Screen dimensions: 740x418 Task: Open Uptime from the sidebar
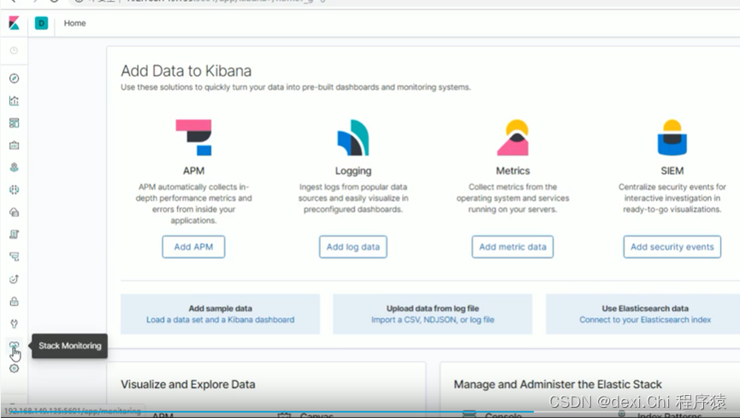click(15, 279)
